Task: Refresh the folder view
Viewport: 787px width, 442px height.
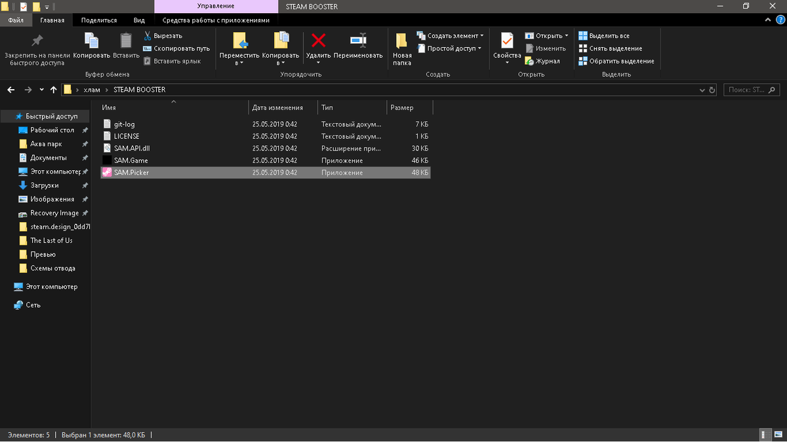Action: click(x=713, y=90)
